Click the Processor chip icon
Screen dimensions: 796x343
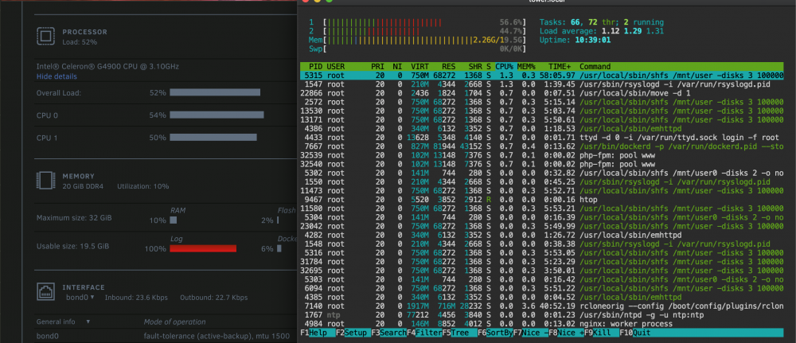45,36
